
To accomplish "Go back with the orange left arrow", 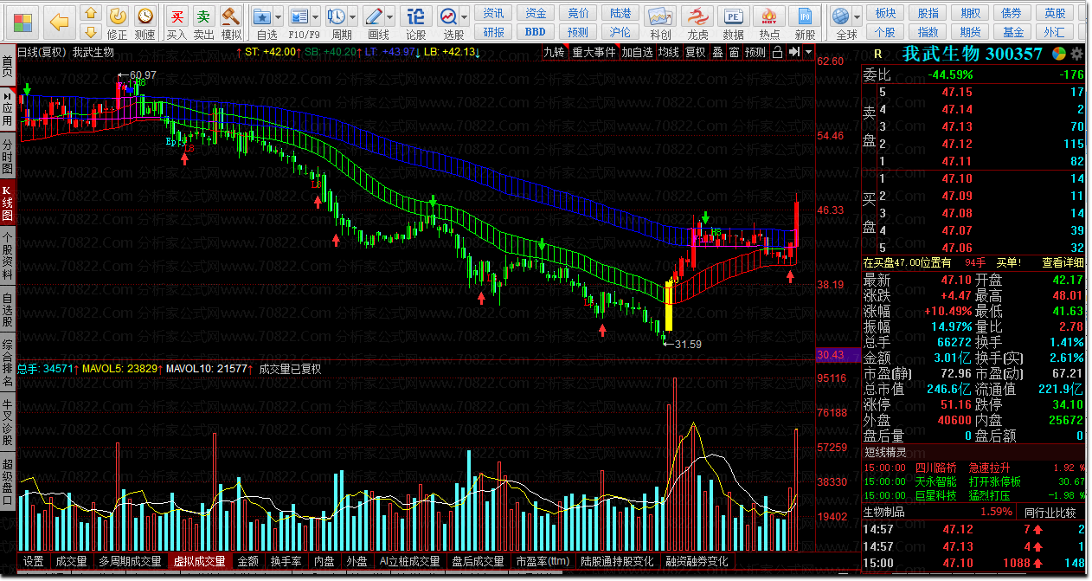I will [59, 21].
